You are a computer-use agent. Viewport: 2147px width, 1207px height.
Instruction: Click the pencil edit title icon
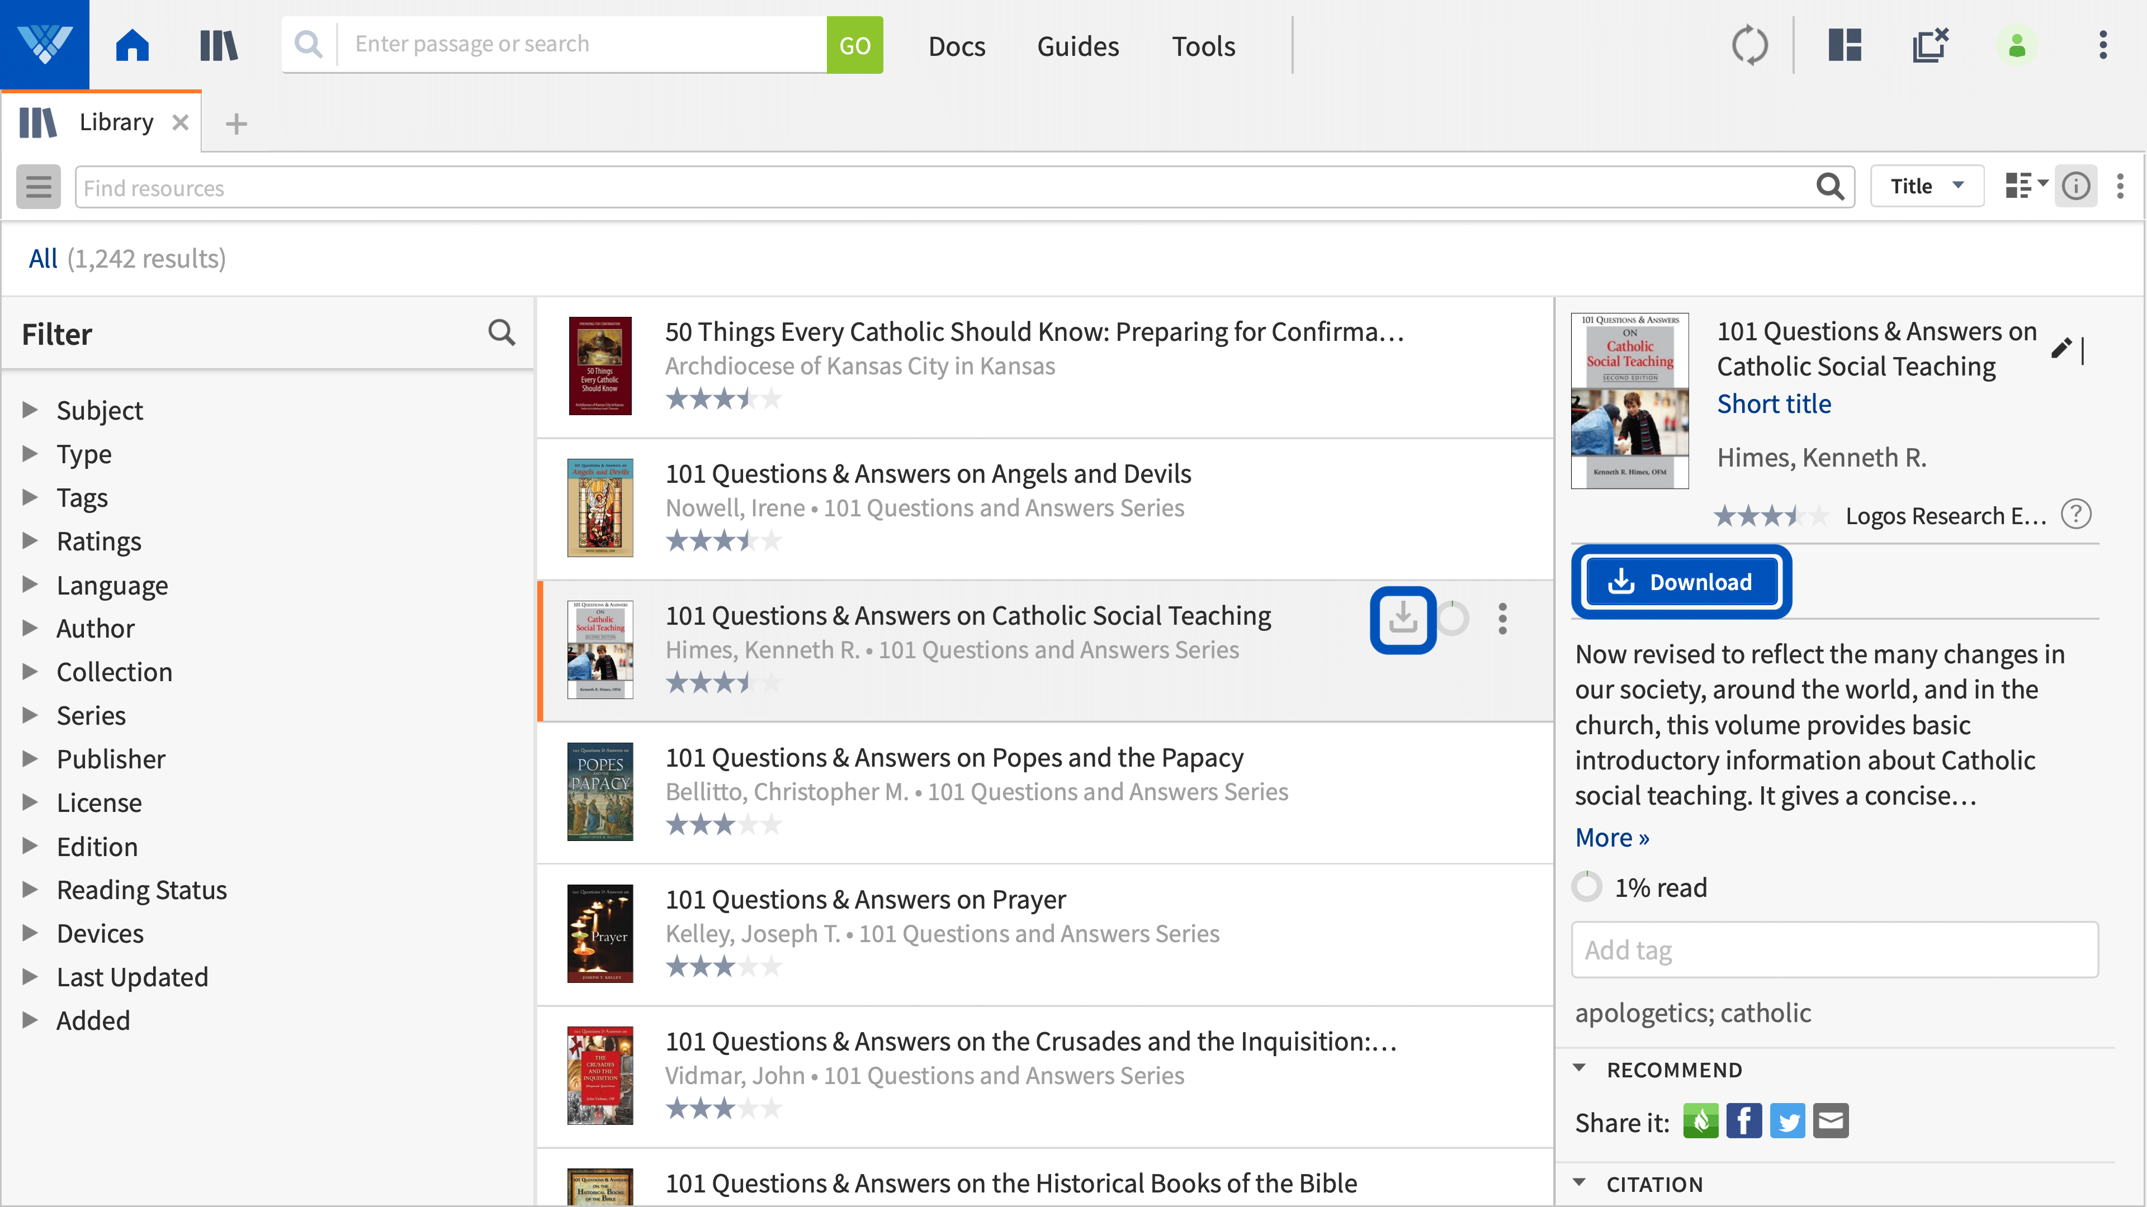[2061, 348]
